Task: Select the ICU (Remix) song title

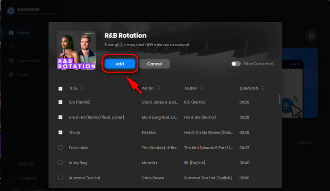Action: coord(80,102)
